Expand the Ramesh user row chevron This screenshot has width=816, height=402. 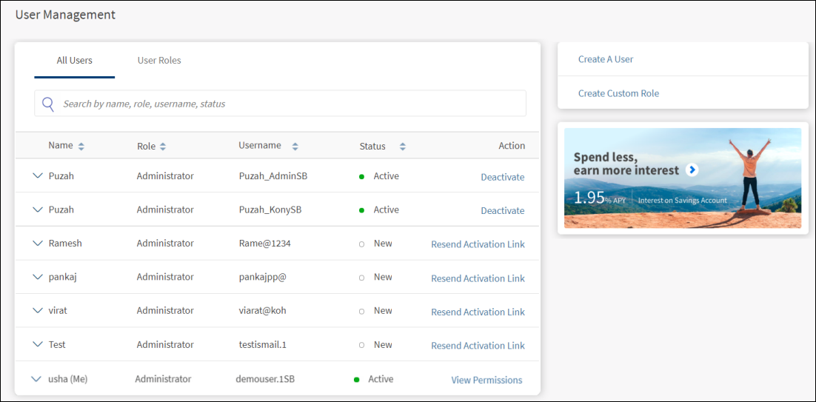click(38, 244)
